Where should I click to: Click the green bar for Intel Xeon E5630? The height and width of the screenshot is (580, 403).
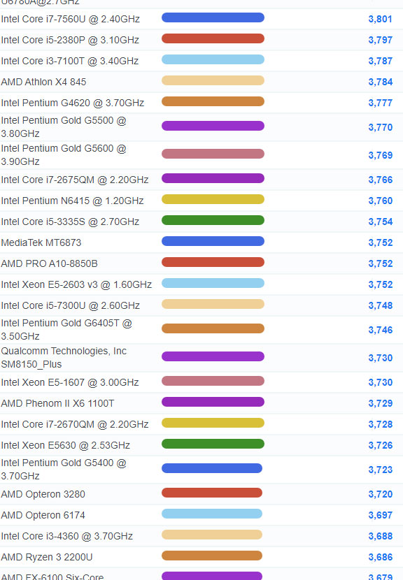[213, 444]
